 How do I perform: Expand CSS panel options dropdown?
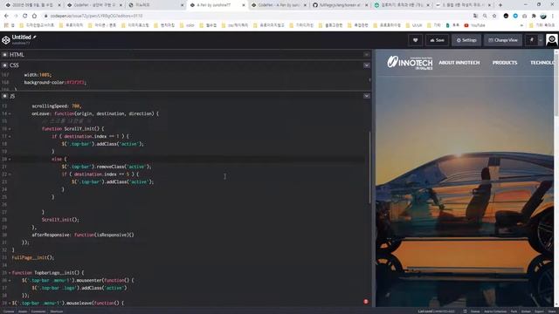click(x=367, y=65)
